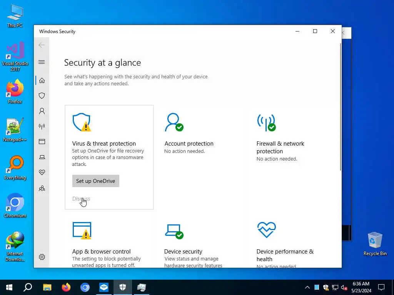Click the Security at a glance heading
The height and width of the screenshot is (295, 394).
(102, 63)
